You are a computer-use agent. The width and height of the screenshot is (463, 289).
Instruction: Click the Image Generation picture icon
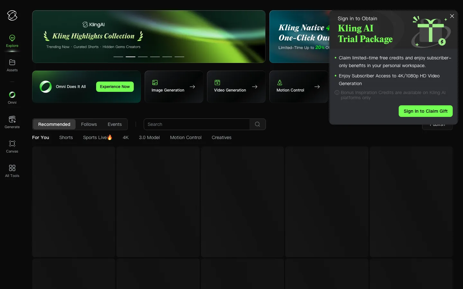click(x=155, y=83)
